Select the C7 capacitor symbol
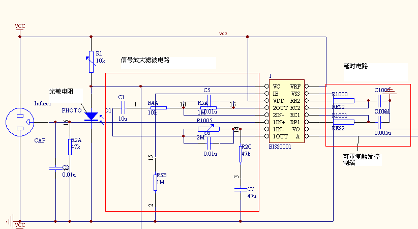418x229 pixels. (x=241, y=189)
